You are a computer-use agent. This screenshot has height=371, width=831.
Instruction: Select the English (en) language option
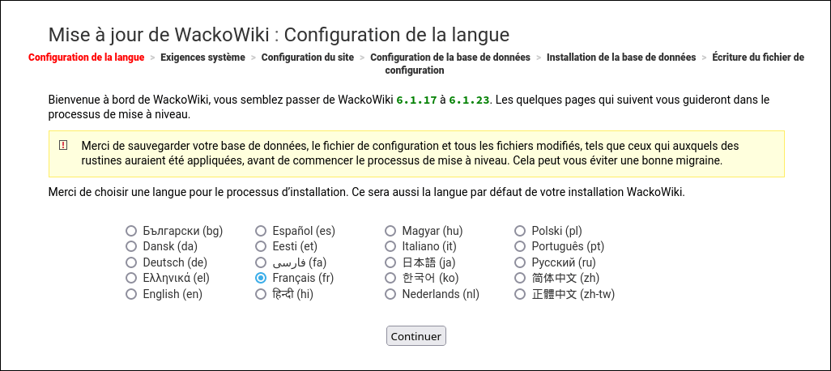[x=131, y=294]
